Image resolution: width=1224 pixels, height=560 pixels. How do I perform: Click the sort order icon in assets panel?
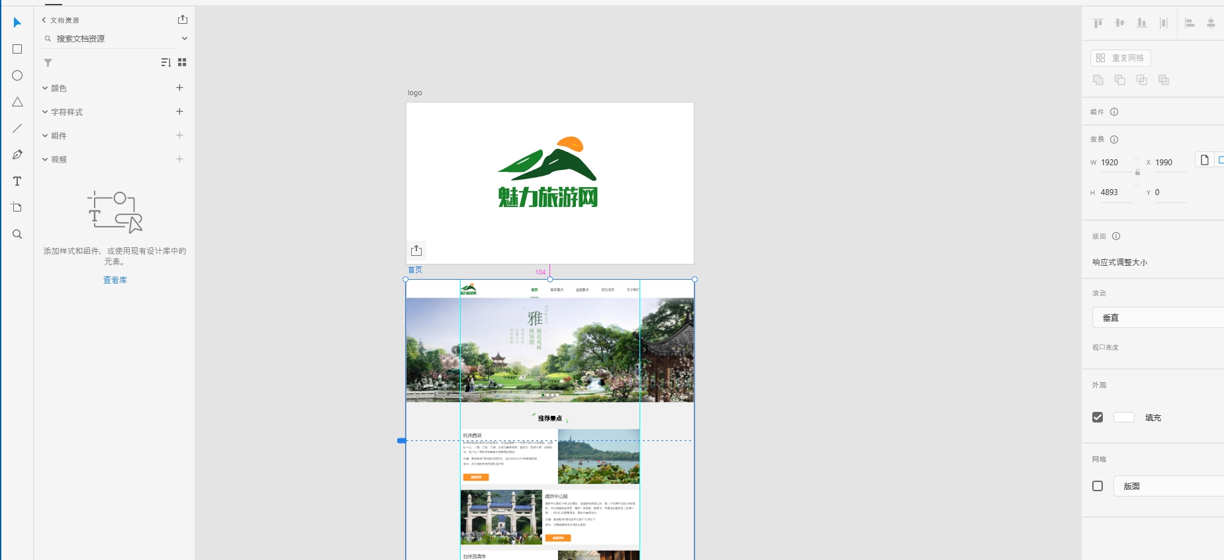(165, 62)
